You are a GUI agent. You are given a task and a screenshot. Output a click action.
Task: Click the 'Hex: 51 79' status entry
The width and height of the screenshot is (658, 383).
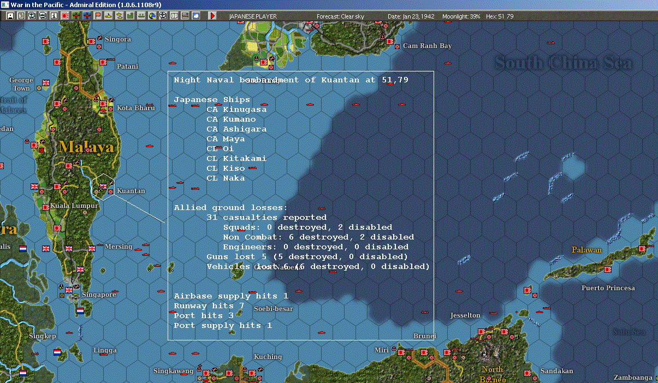pos(499,16)
